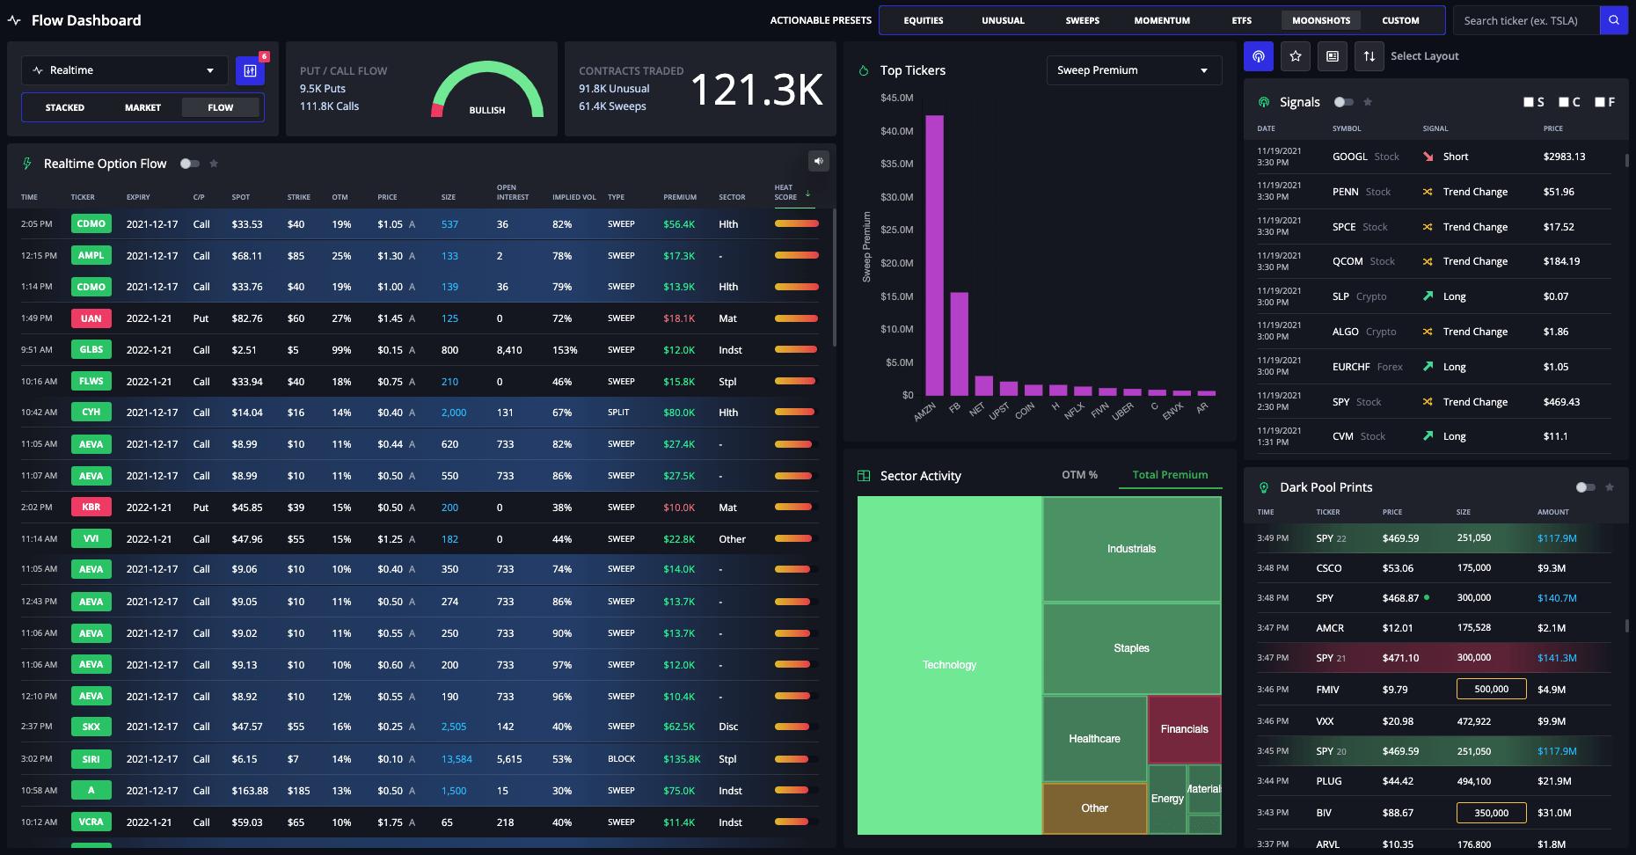Favorite Realtime Option Flow with its star
The height and width of the screenshot is (855, 1636).
click(x=214, y=164)
